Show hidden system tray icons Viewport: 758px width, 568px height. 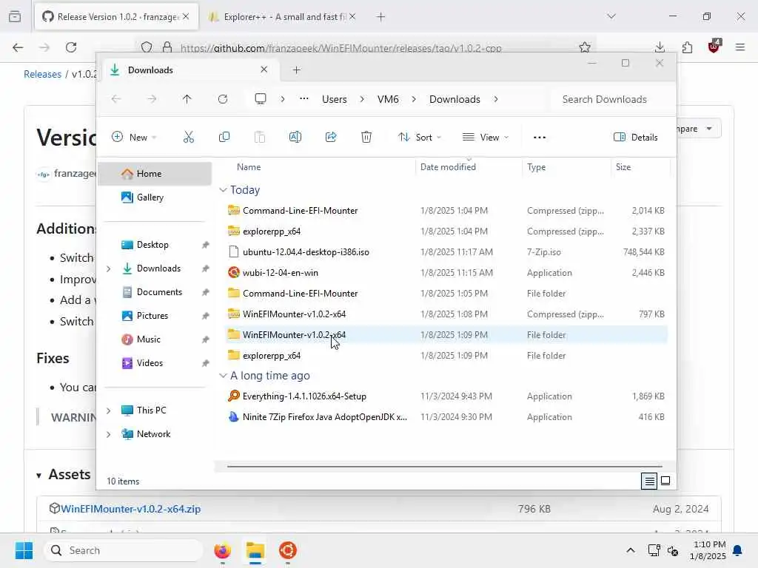(631, 550)
